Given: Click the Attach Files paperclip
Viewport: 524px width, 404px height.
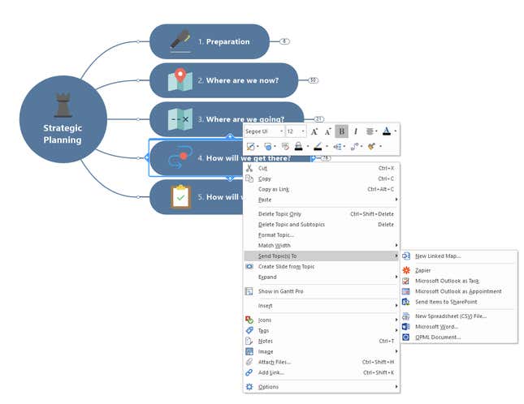Looking at the screenshot, I should click(x=249, y=362).
